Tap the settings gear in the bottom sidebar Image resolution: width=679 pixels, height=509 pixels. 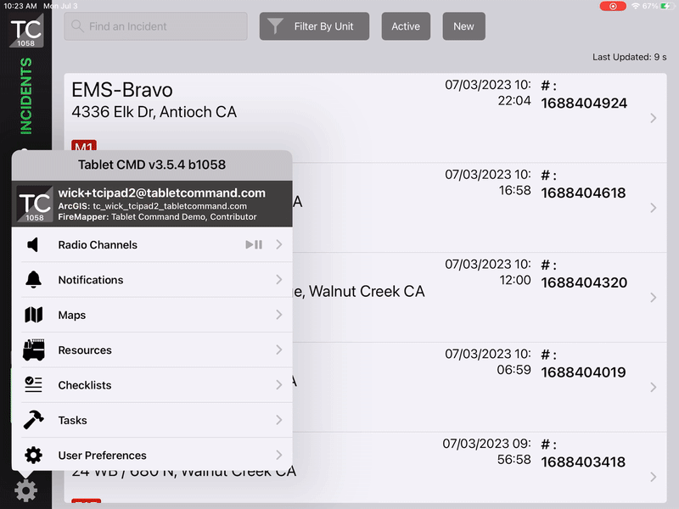(25, 490)
